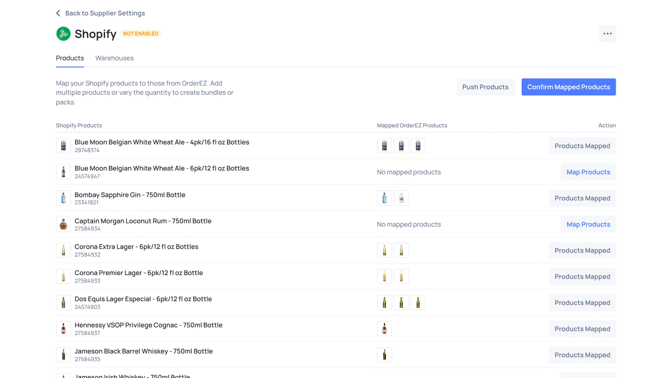
Task: Click third mapped icon in Blue Moon 4pk row
Action: click(x=418, y=146)
